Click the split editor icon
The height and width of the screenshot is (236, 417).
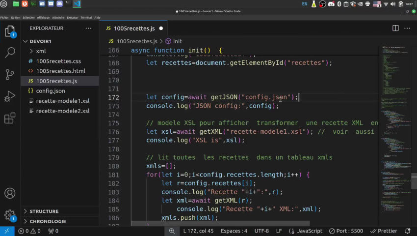pos(395,29)
